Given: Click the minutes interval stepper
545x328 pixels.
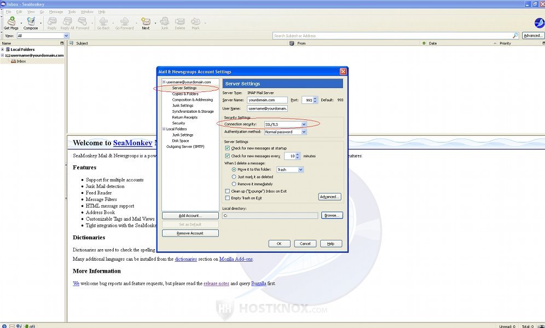Looking at the screenshot, I should point(298,156).
